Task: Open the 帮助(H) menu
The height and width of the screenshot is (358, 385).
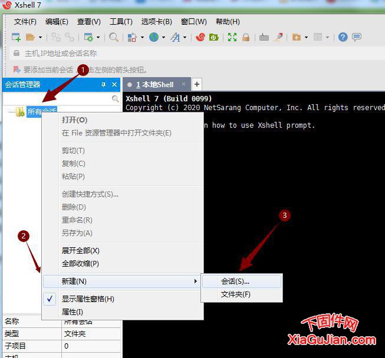Action: pos(228,22)
